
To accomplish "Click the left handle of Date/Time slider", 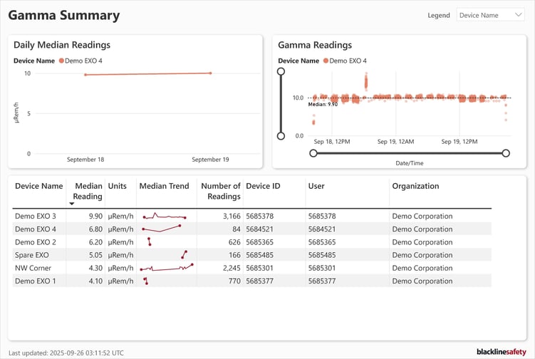I will click(313, 153).
